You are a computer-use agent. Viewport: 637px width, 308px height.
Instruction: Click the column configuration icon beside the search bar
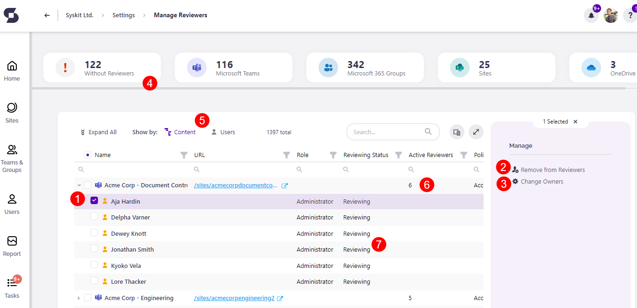coord(457,132)
